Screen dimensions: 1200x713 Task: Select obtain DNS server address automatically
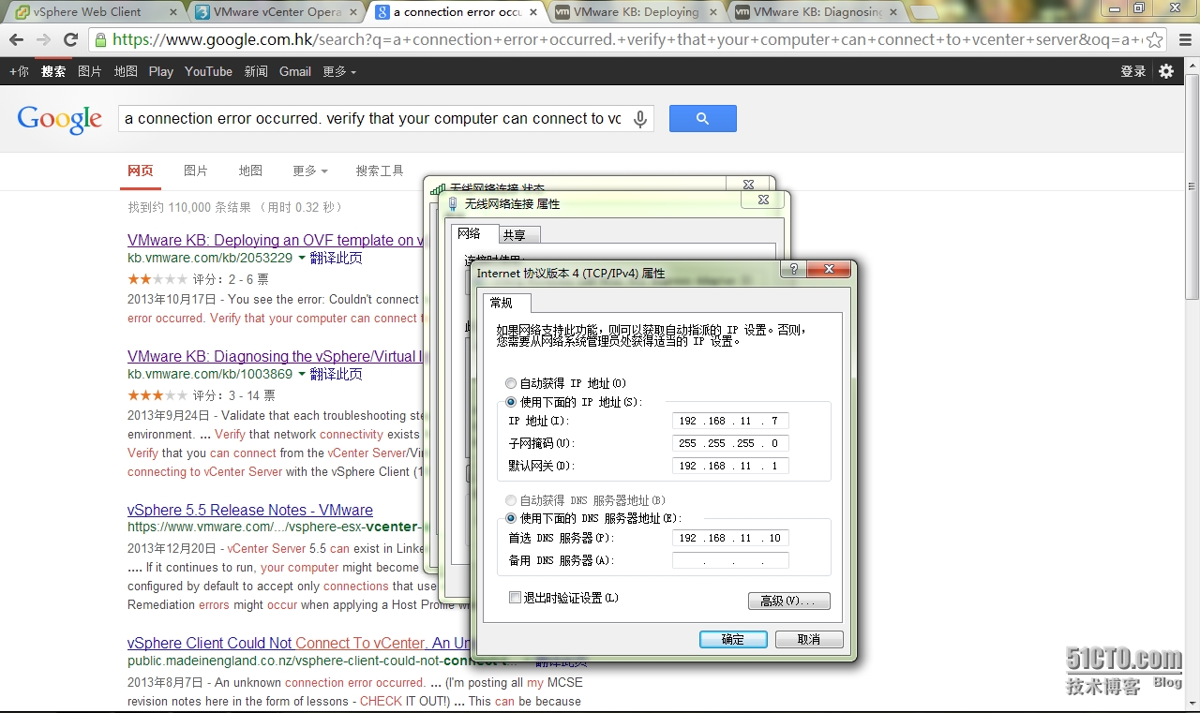tap(511, 500)
